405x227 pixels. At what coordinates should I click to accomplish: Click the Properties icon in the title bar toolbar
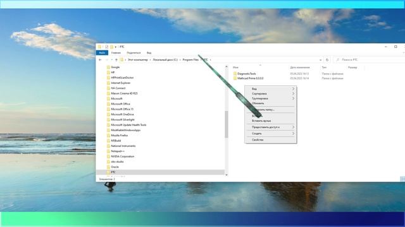click(x=106, y=47)
